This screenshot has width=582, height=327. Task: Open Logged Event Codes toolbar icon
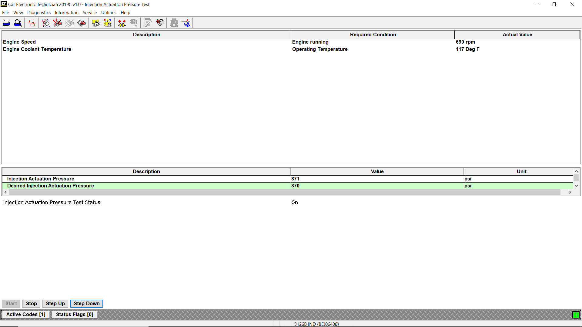pyautogui.click(x=82, y=23)
